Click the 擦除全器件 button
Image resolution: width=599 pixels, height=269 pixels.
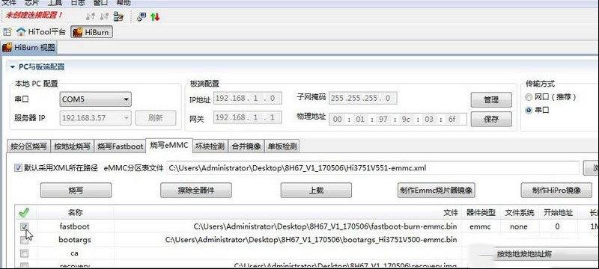click(196, 190)
